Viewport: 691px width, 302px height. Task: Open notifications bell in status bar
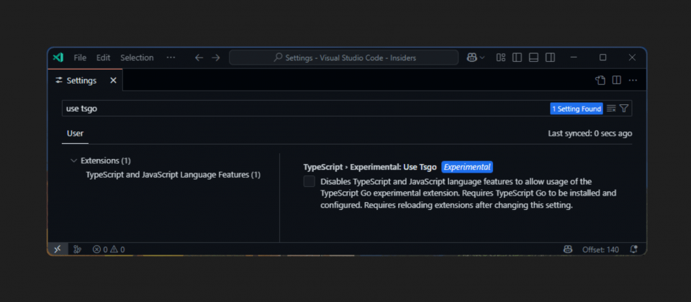pos(633,250)
